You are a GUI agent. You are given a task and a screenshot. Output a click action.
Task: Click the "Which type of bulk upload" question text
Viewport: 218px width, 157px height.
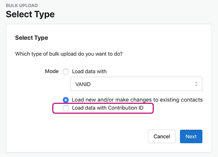coord(69,54)
